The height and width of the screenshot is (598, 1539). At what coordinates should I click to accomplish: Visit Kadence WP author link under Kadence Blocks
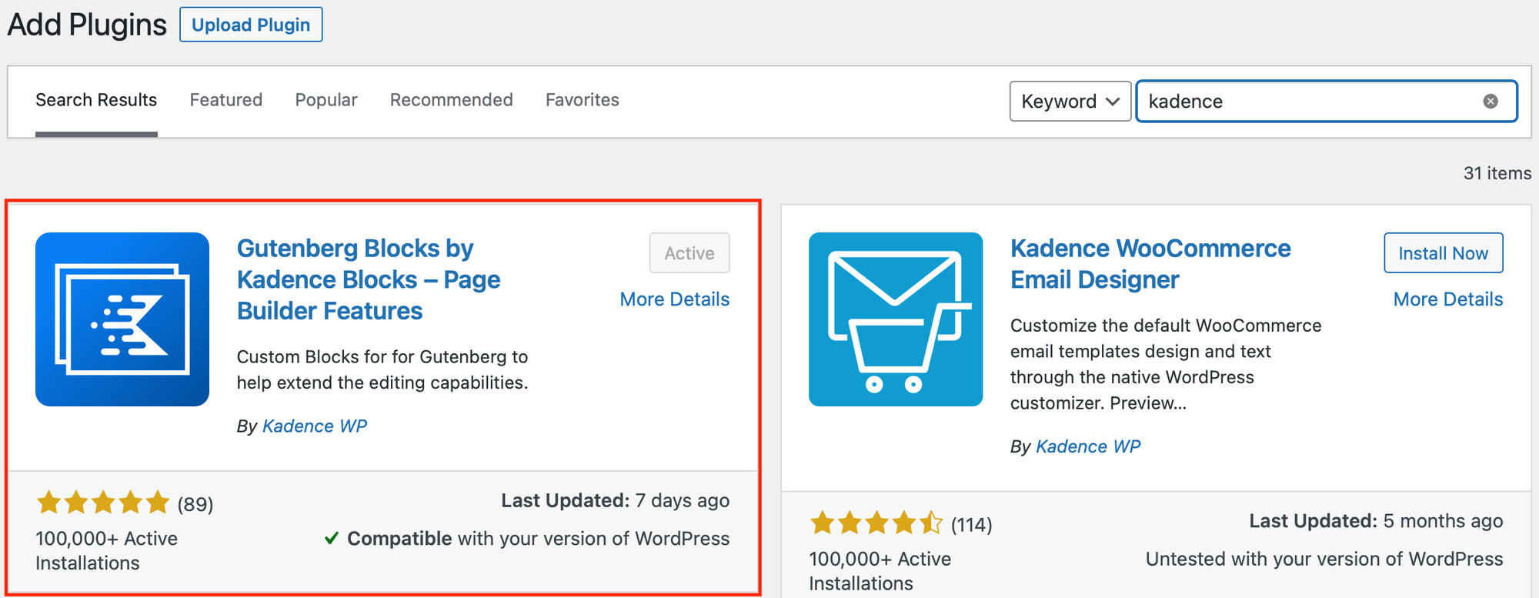click(315, 426)
